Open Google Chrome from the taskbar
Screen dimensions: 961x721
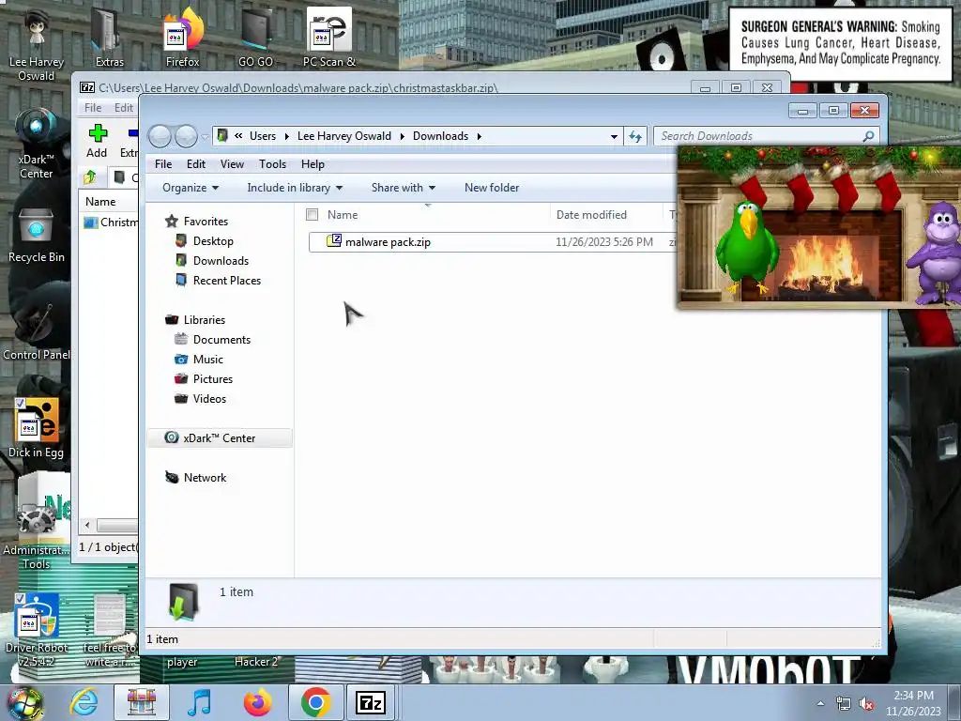click(x=315, y=702)
